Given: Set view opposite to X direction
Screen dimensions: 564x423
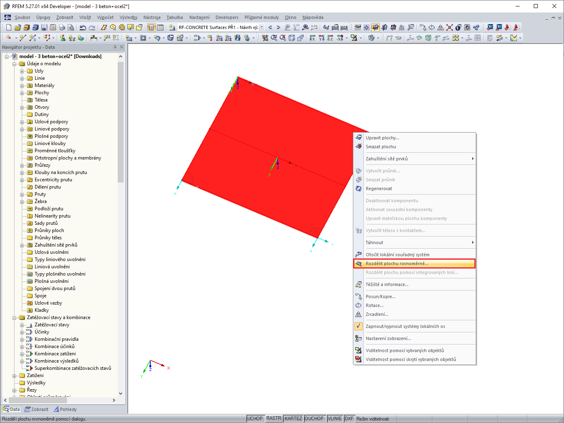Looking at the screenshot, I should (340, 38).
